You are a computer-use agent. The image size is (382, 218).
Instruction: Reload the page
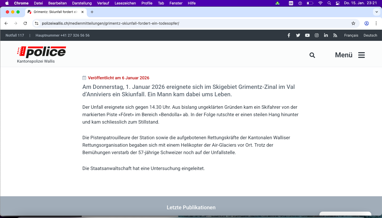pyautogui.click(x=25, y=23)
